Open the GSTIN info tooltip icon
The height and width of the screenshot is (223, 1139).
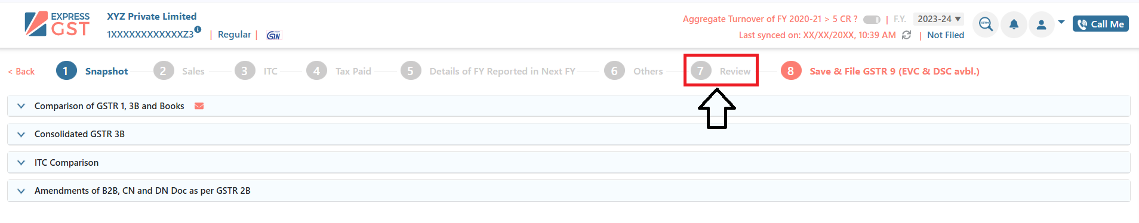pyautogui.click(x=198, y=29)
